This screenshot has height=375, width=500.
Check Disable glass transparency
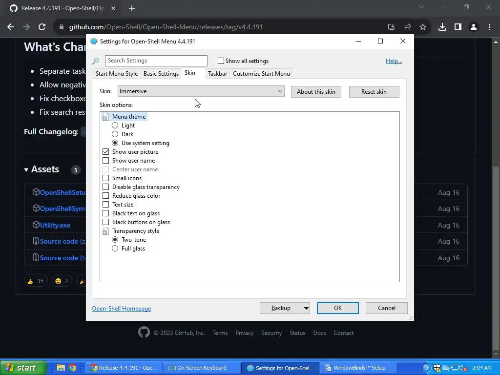click(x=105, y=187)
